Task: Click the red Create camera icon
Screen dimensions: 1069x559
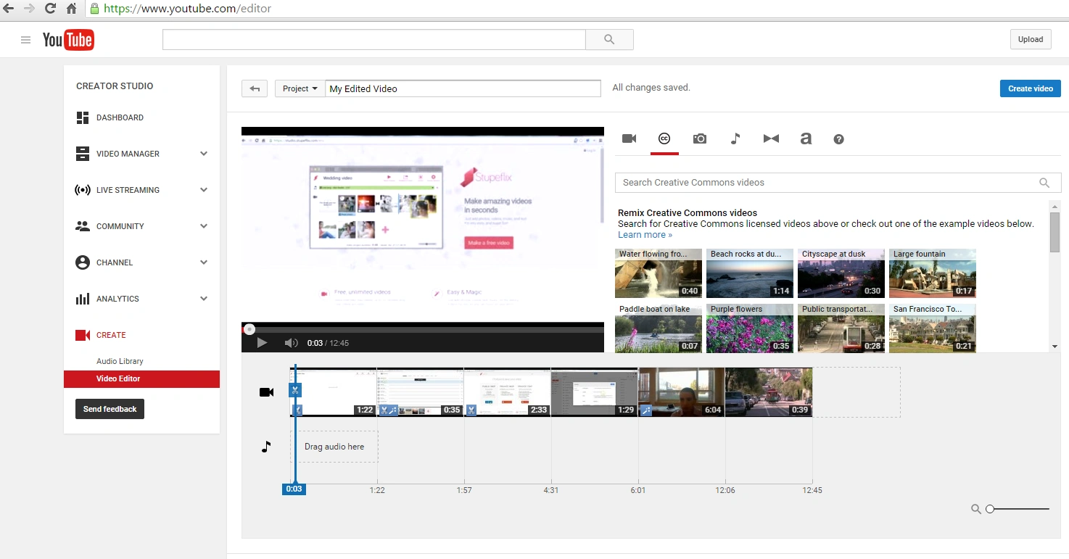Action: (83, 335)
